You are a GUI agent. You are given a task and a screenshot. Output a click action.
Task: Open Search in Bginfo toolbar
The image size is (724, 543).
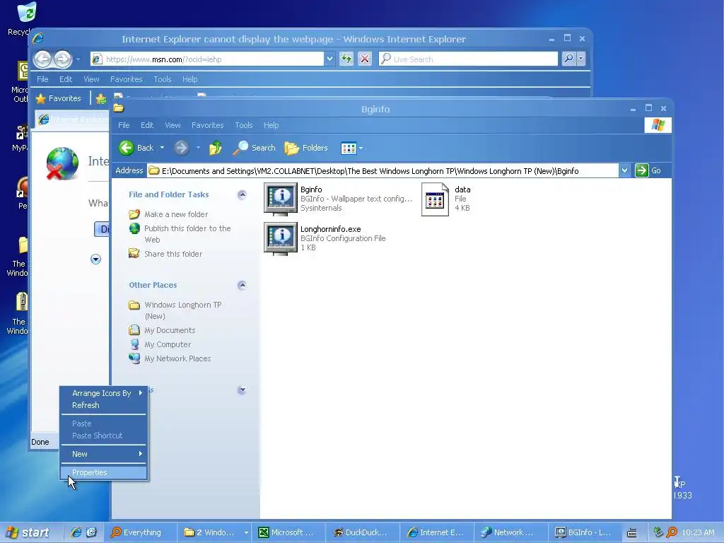(254, 148)
